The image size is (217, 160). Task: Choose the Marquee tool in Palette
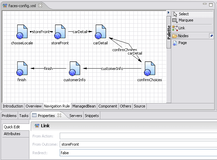[x=192, y=20]
